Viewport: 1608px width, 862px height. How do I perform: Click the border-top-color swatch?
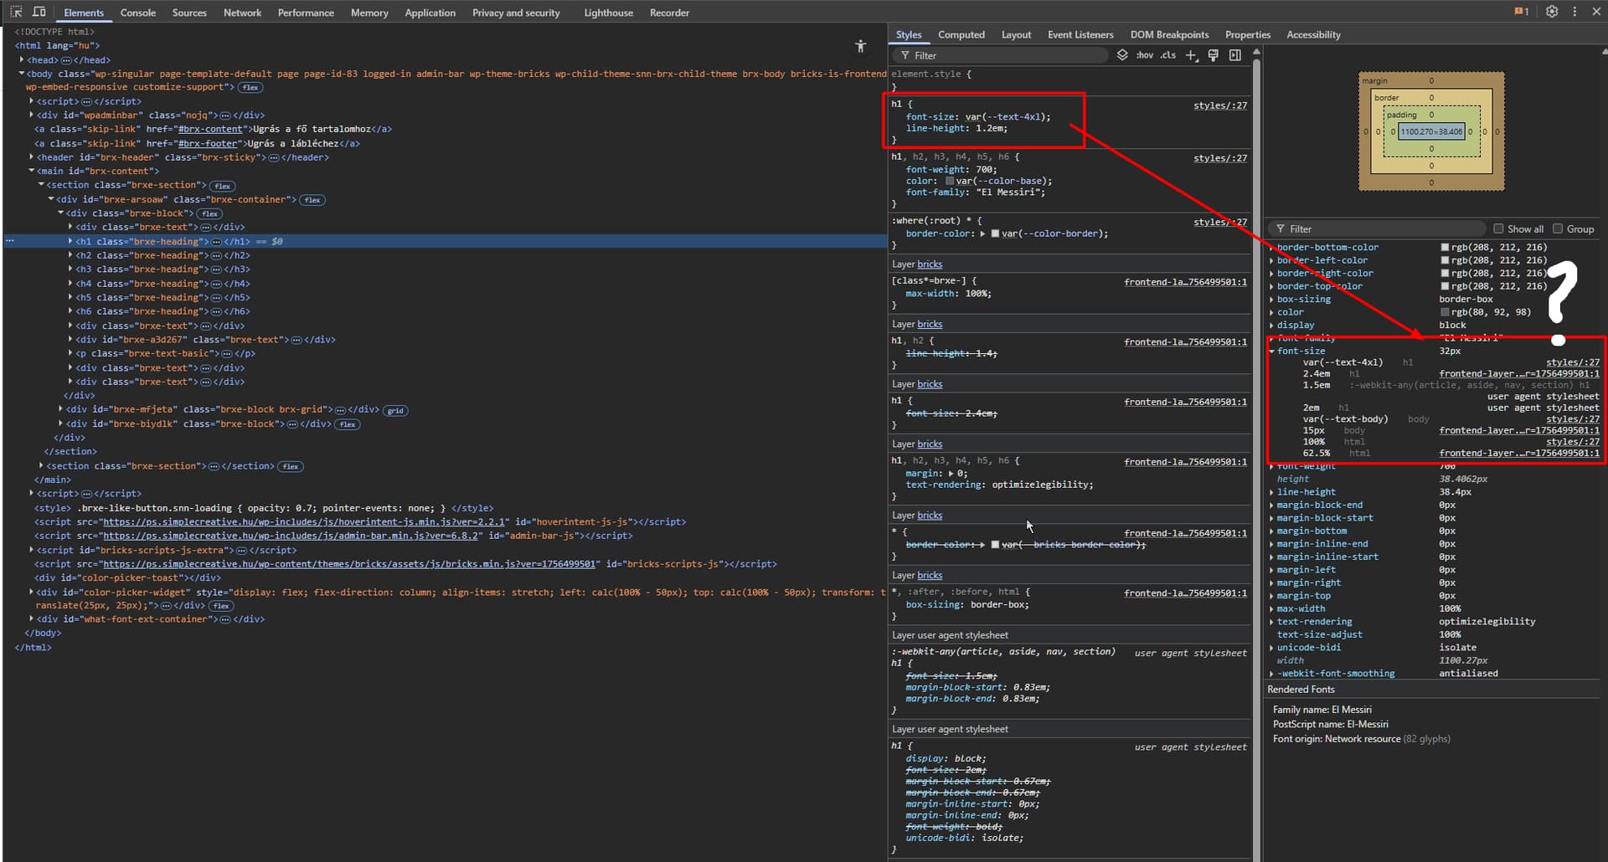click(1444, 285)
